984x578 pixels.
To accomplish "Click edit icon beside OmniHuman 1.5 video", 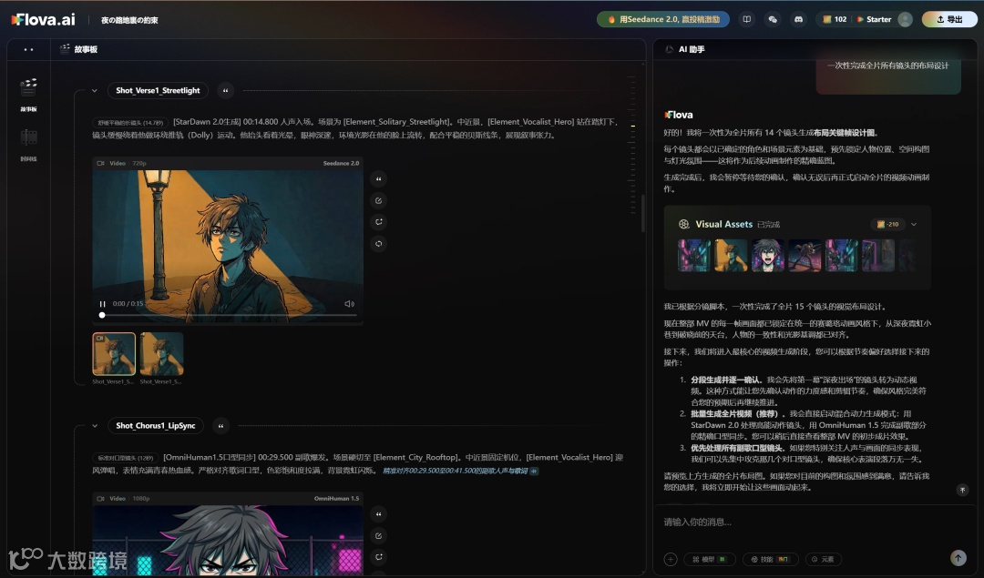I will (378, 536).
